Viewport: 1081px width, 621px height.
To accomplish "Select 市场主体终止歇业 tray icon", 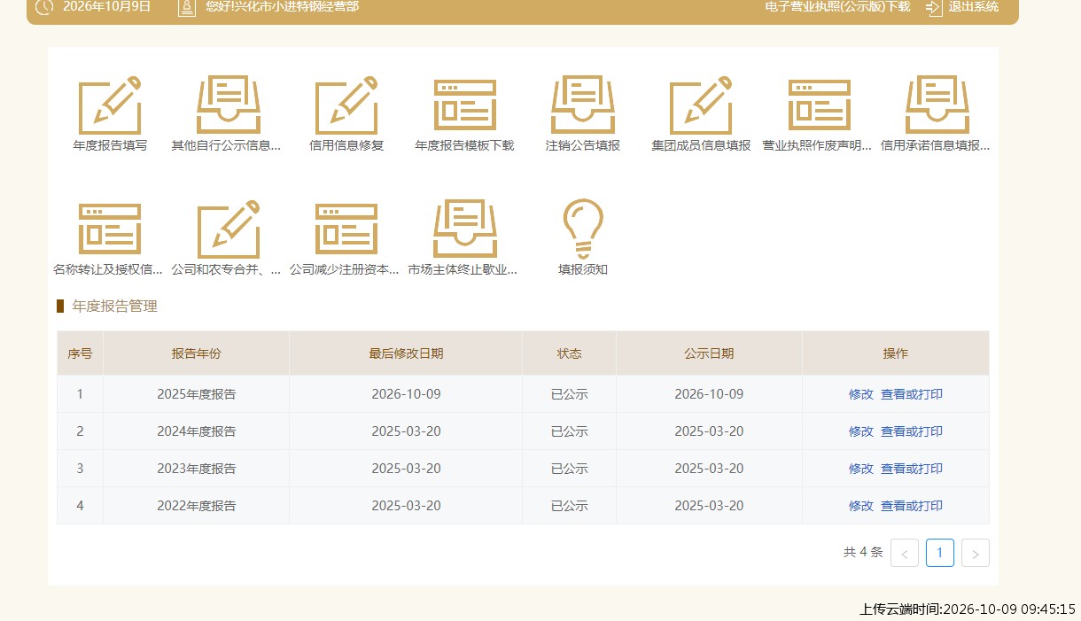I will pyautogui.click(x=464, y=229).
